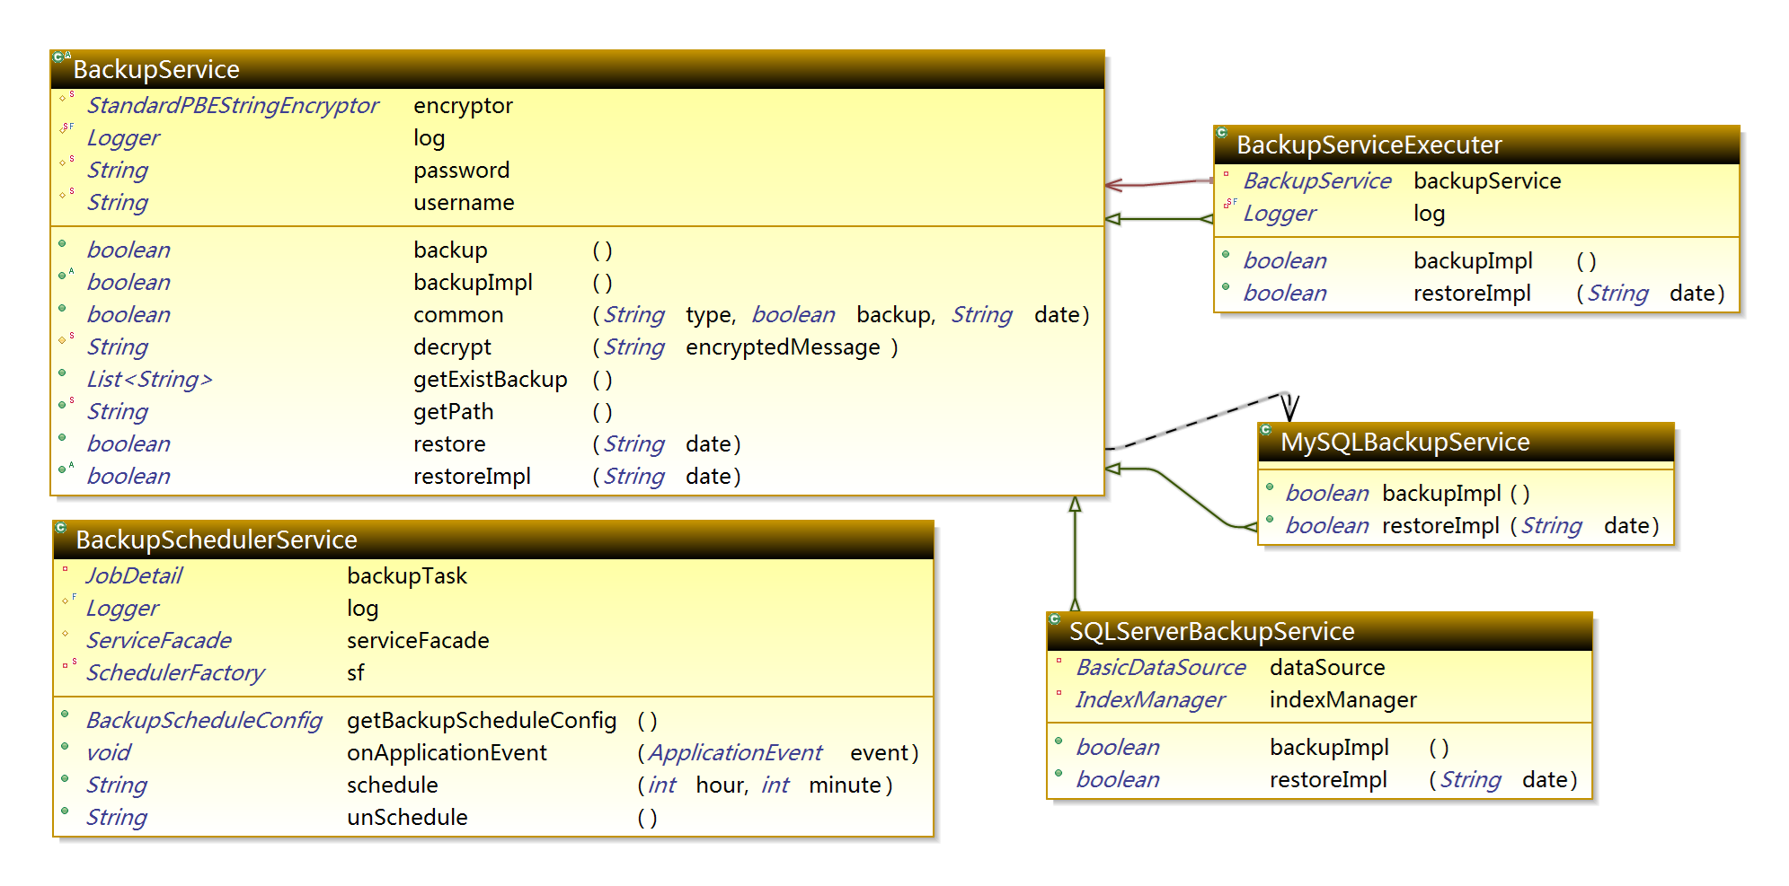Select the unSchedule method name

click(x=407, y=818)
